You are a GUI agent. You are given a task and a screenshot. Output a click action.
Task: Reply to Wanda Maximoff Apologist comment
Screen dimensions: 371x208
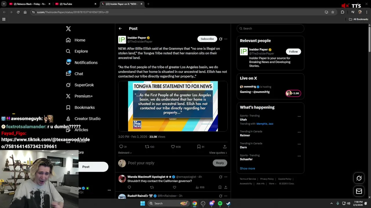[x=129, y=187]
